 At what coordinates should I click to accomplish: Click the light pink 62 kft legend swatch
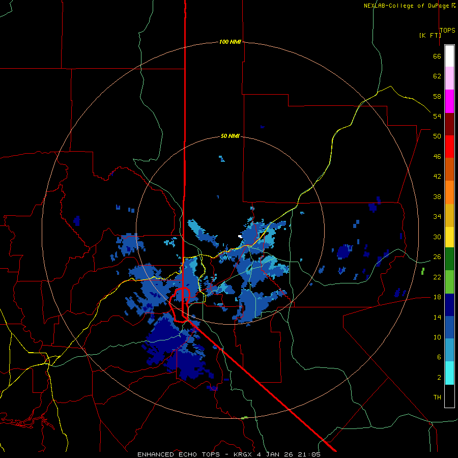[x=449, y=78]
